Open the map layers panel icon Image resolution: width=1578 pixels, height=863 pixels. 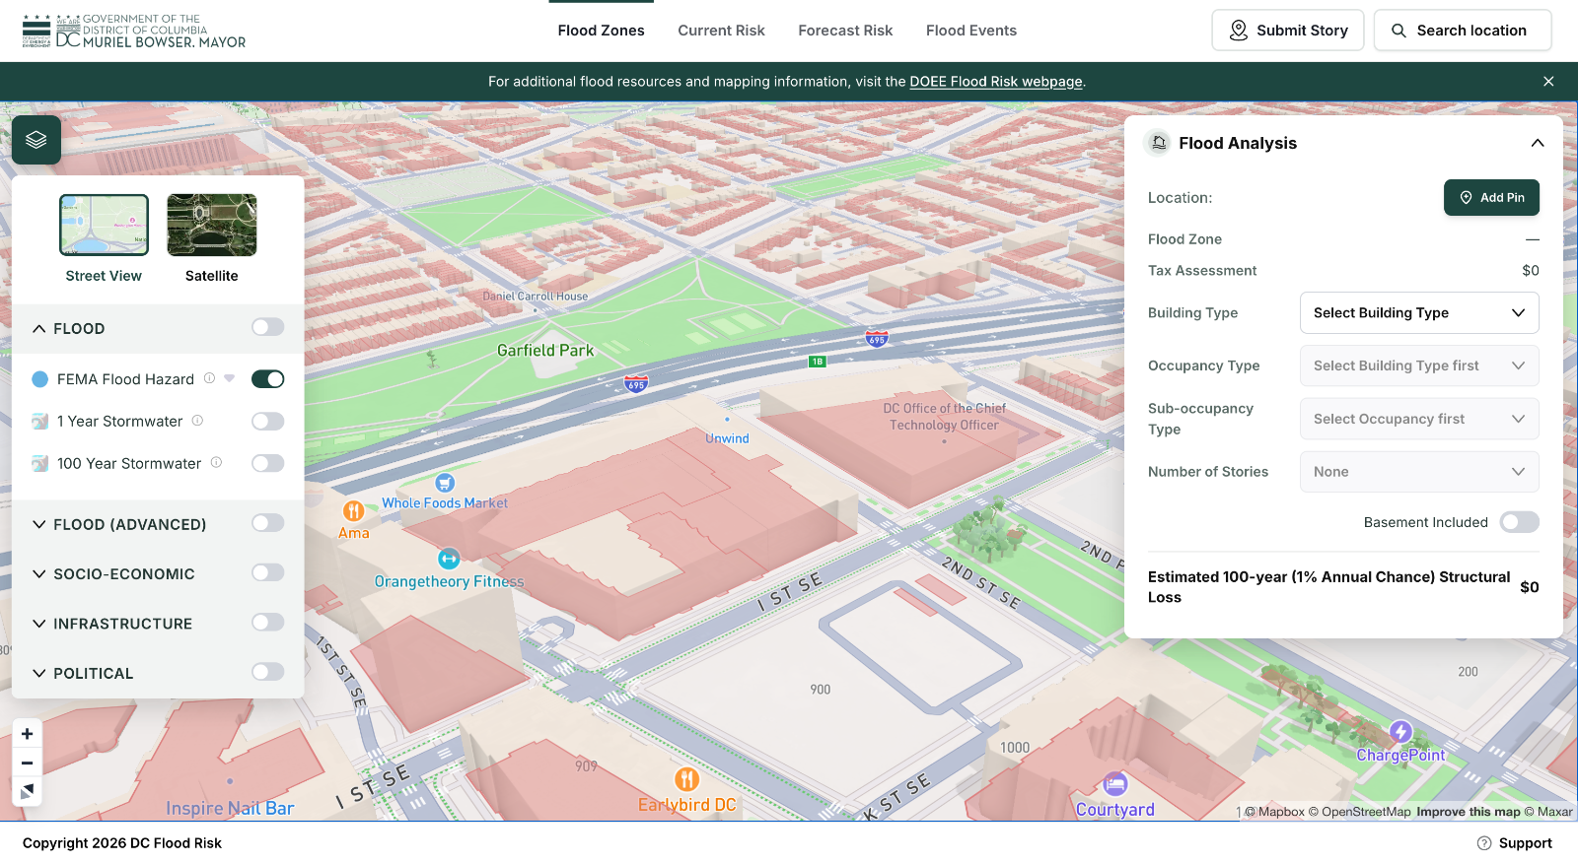pyautogui.click(x=36, y=140)
